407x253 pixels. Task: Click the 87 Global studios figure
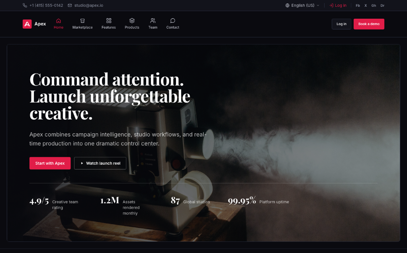[x=176, y=200]
